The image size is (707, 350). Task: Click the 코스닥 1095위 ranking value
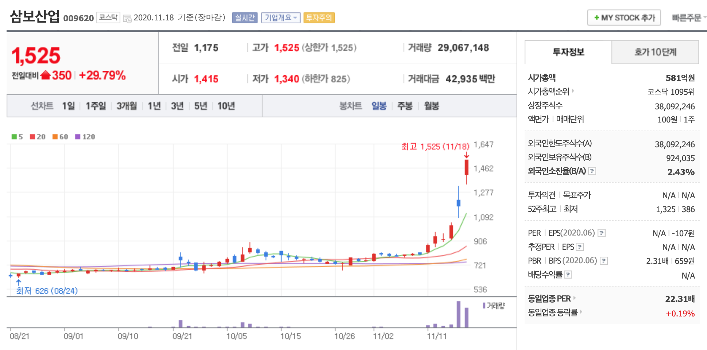click(x=671, y=92)
